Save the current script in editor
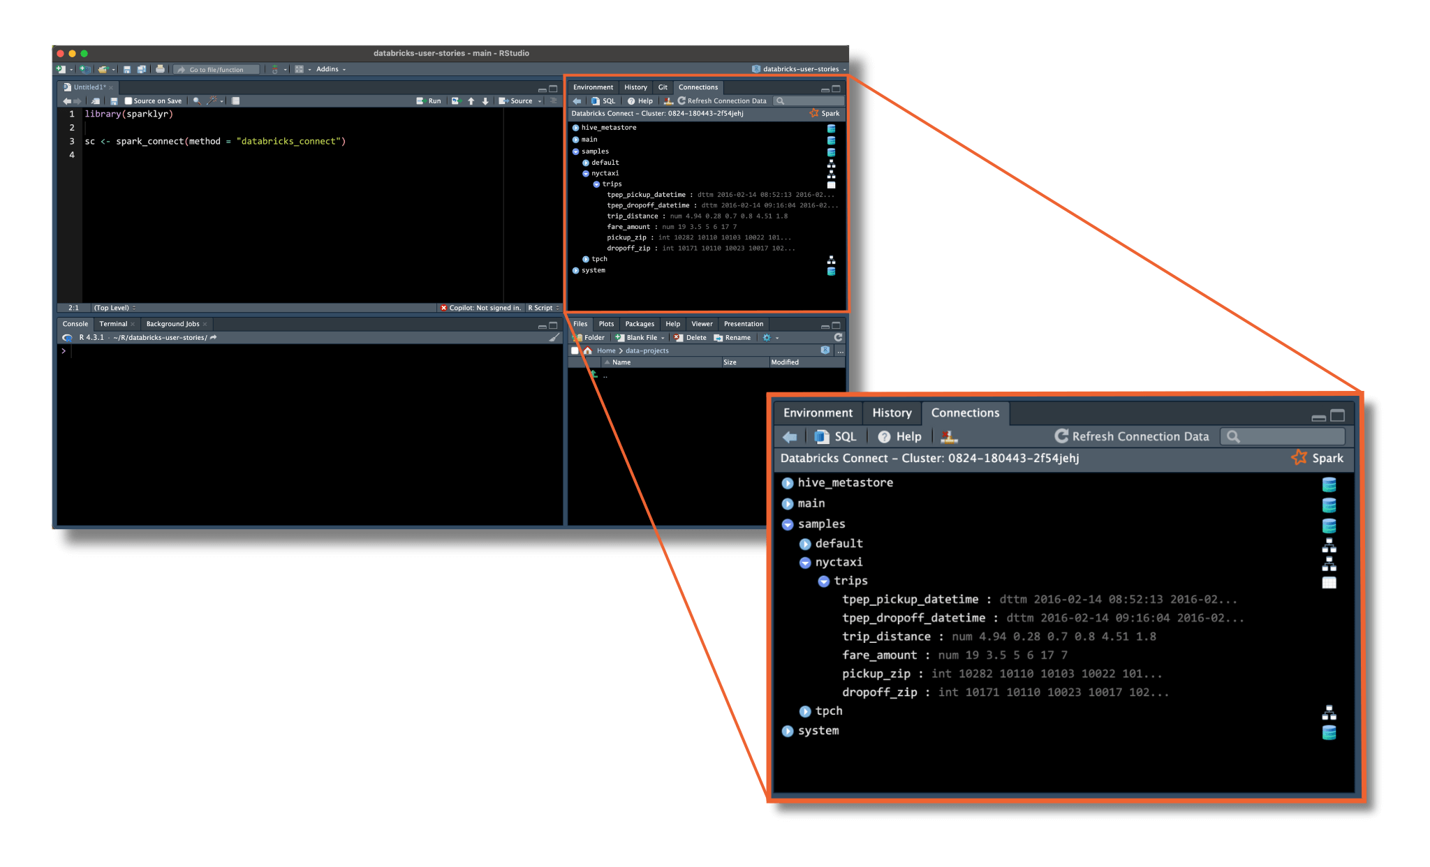This screenshot has height=867, width=1430. 114,101
